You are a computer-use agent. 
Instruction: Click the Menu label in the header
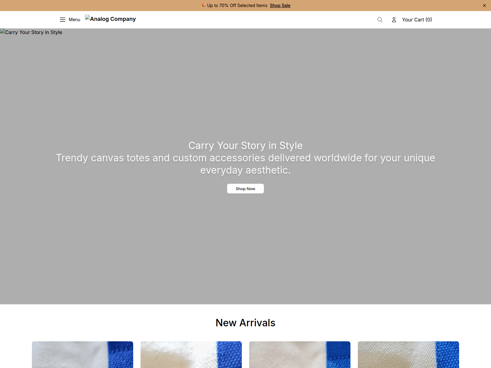[74, 20]
